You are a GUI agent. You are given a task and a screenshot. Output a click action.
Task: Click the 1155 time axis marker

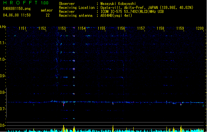pos(101,28)
